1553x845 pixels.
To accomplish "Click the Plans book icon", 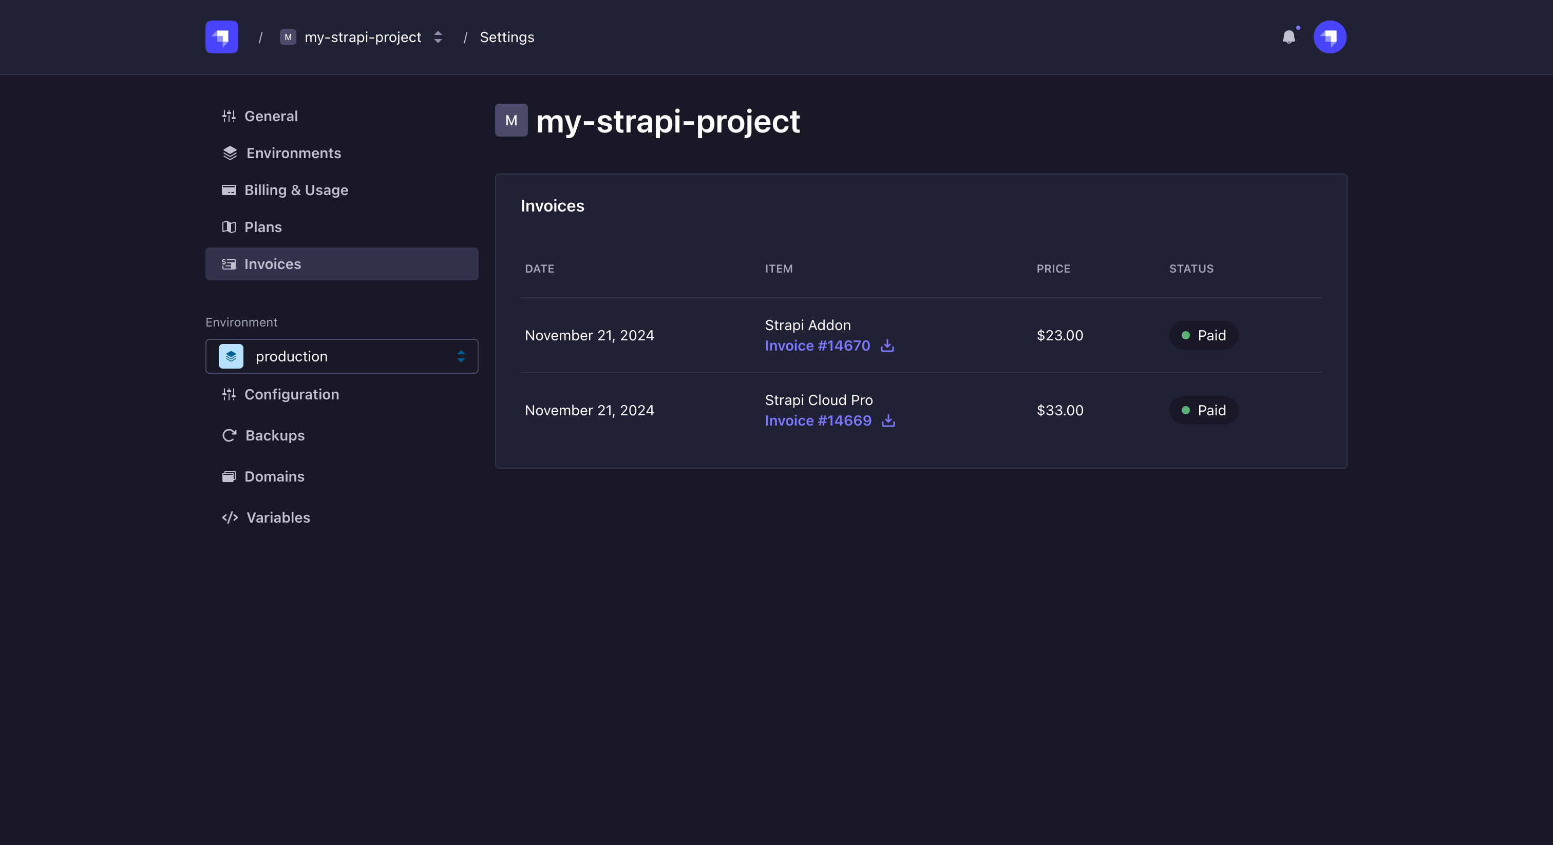I will tap(229, 227).
